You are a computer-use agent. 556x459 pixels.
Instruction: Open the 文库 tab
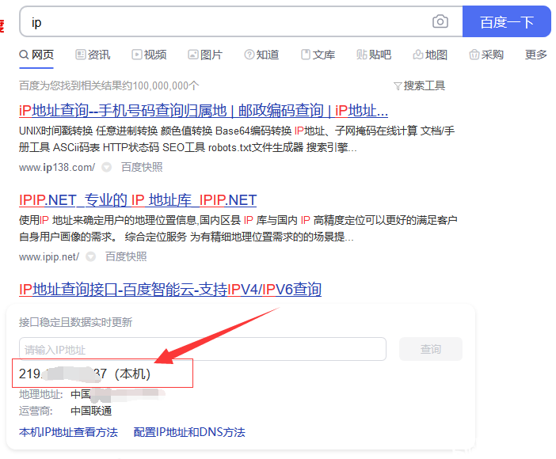tap(318, 55)
